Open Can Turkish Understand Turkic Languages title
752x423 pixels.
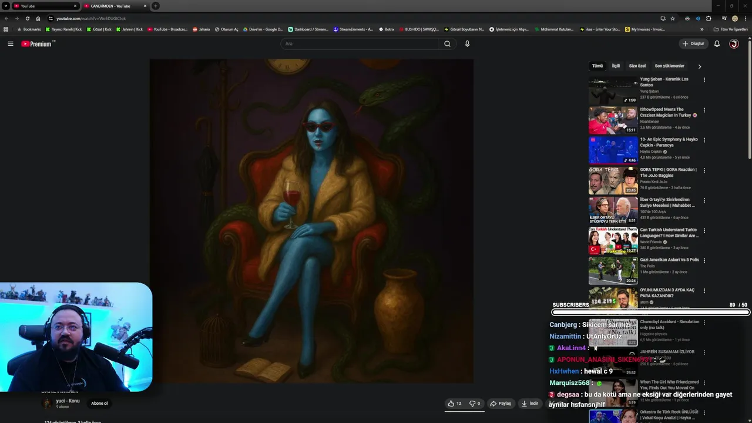[669, 233]
